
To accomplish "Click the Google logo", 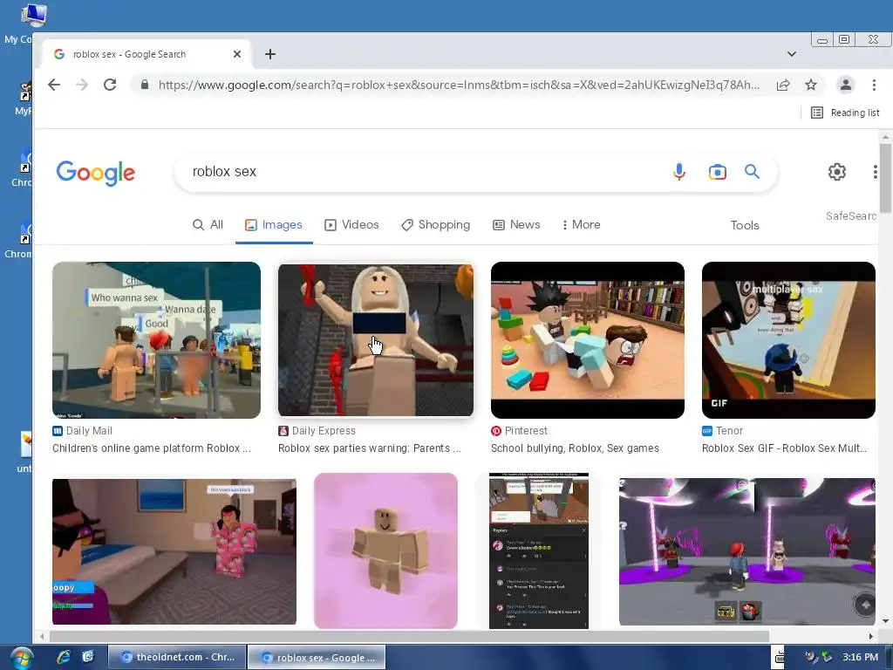I will pyautogui.click(x=96, y=173).
